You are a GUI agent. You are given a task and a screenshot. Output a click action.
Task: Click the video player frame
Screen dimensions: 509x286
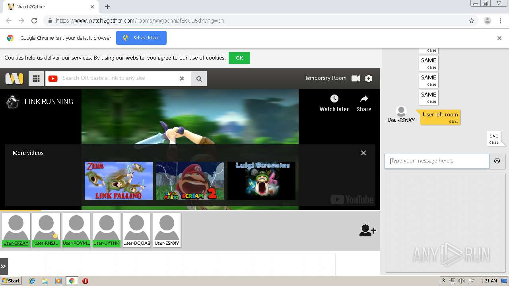[190, 149]
